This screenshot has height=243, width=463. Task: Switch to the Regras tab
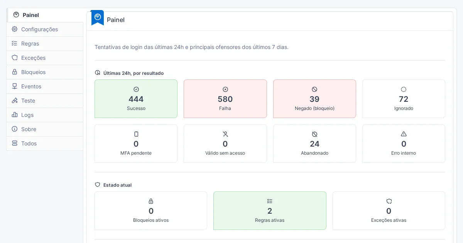[x=45, y=44]
